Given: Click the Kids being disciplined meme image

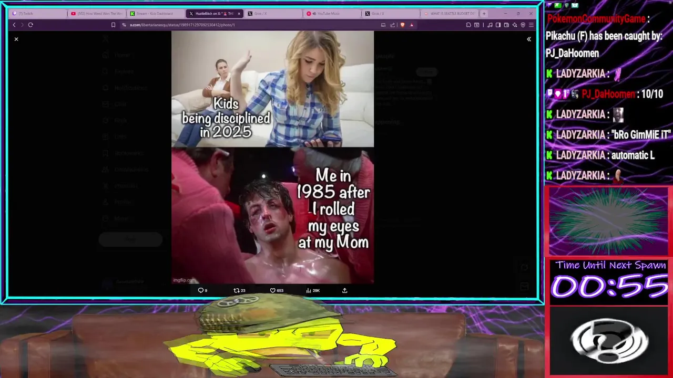Looking at the screenshot, I should tap(272, 89).
